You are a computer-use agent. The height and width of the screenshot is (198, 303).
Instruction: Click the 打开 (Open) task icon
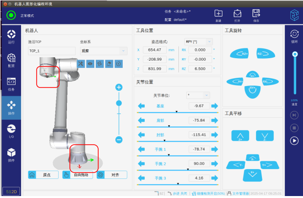(x=237, y=14)
